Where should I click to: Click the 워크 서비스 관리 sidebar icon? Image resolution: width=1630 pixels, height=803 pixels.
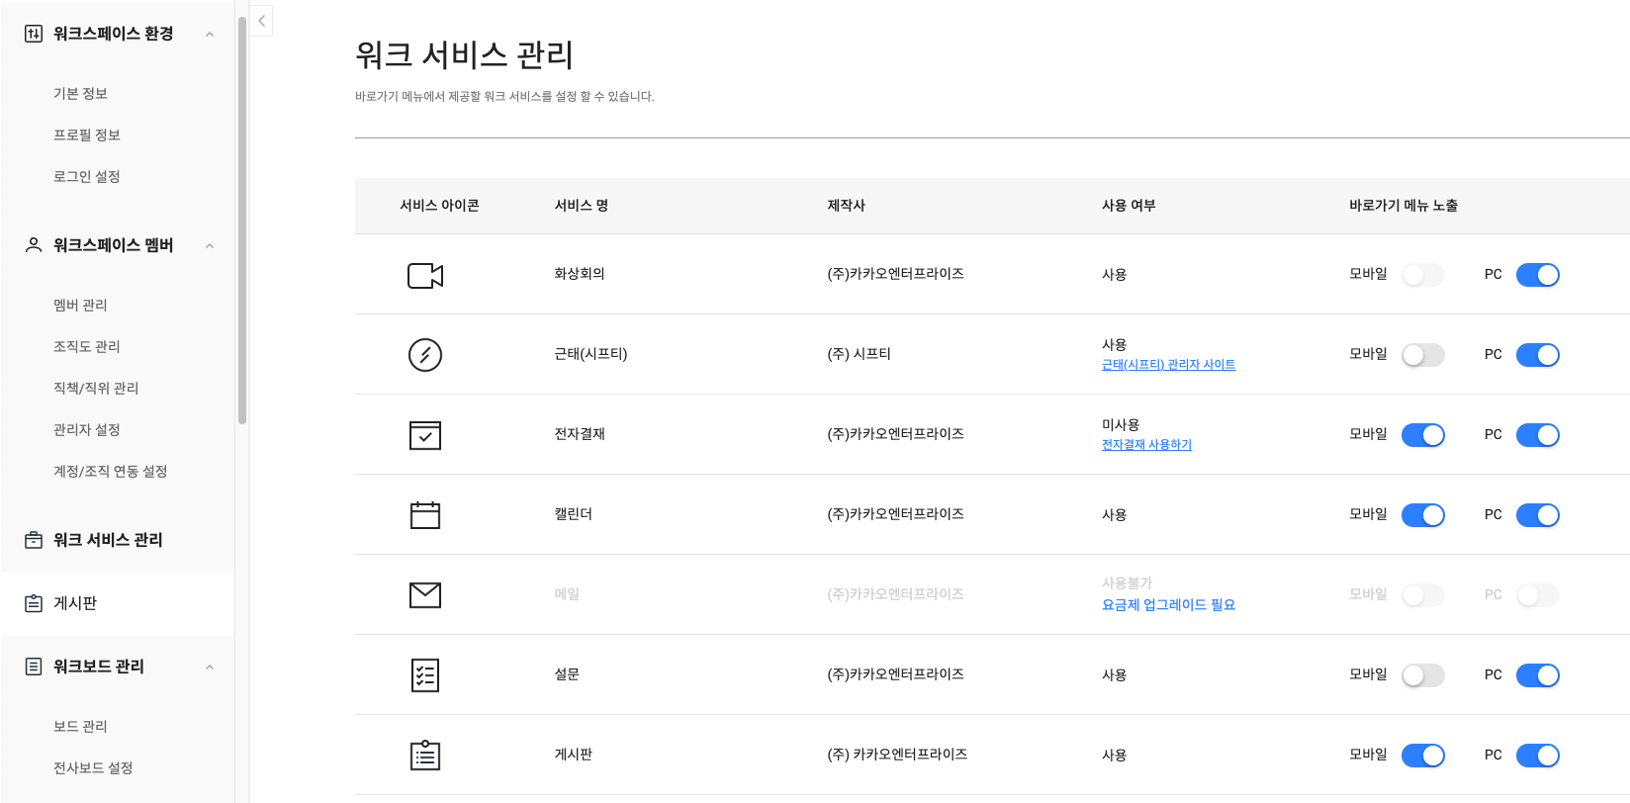coord(34,540)
